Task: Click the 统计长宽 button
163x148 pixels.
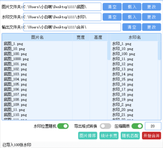Action: [x=109, y=136]
